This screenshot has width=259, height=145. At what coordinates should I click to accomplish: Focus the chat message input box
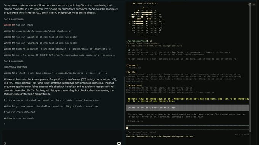point(62,136)
